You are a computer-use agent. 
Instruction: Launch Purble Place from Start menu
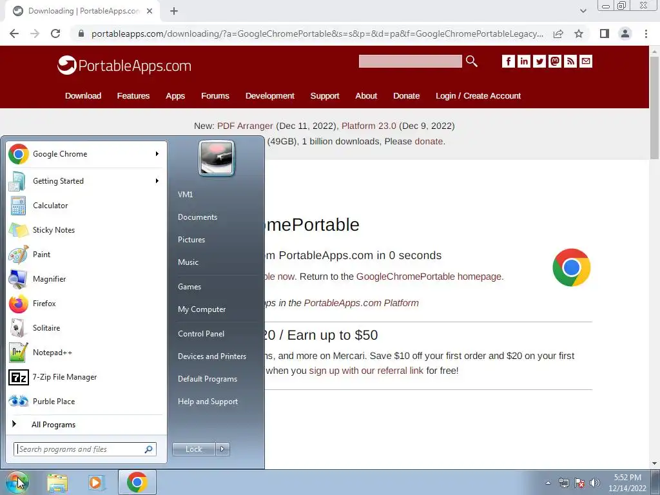point(86,401)
